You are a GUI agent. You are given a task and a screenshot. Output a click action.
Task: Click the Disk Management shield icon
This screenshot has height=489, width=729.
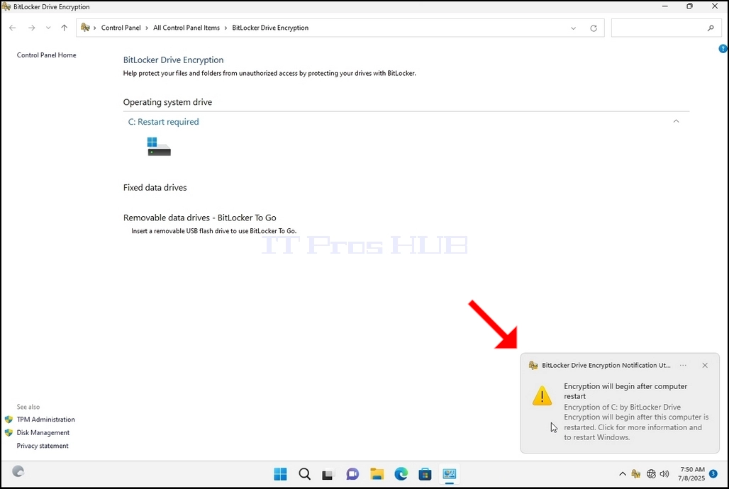(x=9, y=432)
